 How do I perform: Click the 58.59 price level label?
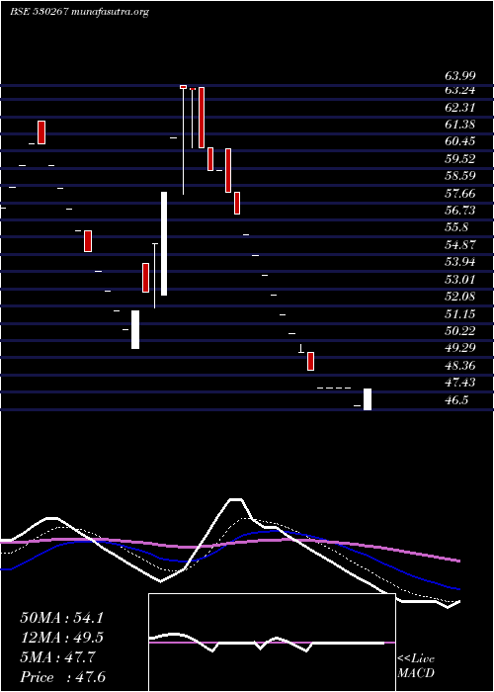(x=459, y=176)
